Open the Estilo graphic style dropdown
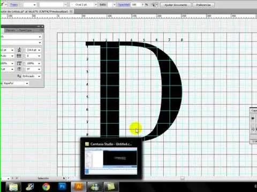This screenshot has height=192, width=257. click(114, 5)
